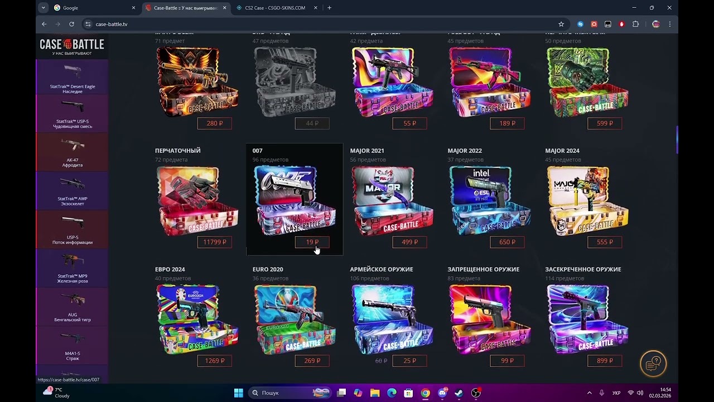Click the 25 ₽ Армейское оружие price

click(409, 361)
